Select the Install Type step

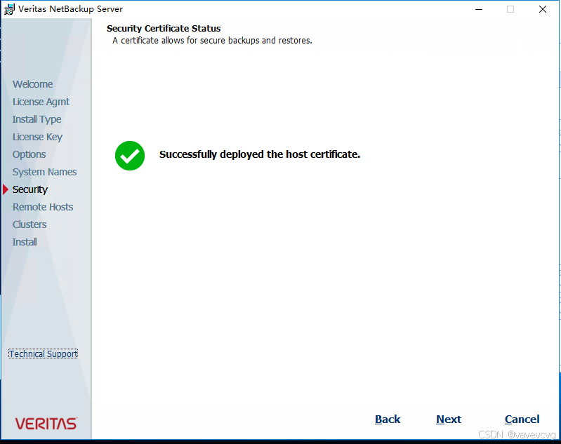[x=37, y=119]
